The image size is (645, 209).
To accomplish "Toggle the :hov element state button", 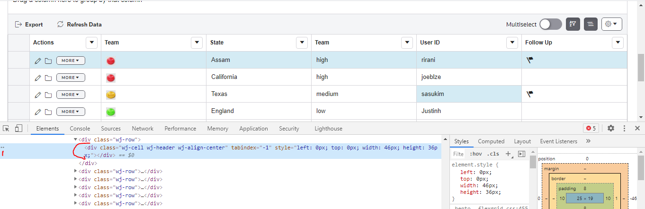I will click(x=475, y=154).
